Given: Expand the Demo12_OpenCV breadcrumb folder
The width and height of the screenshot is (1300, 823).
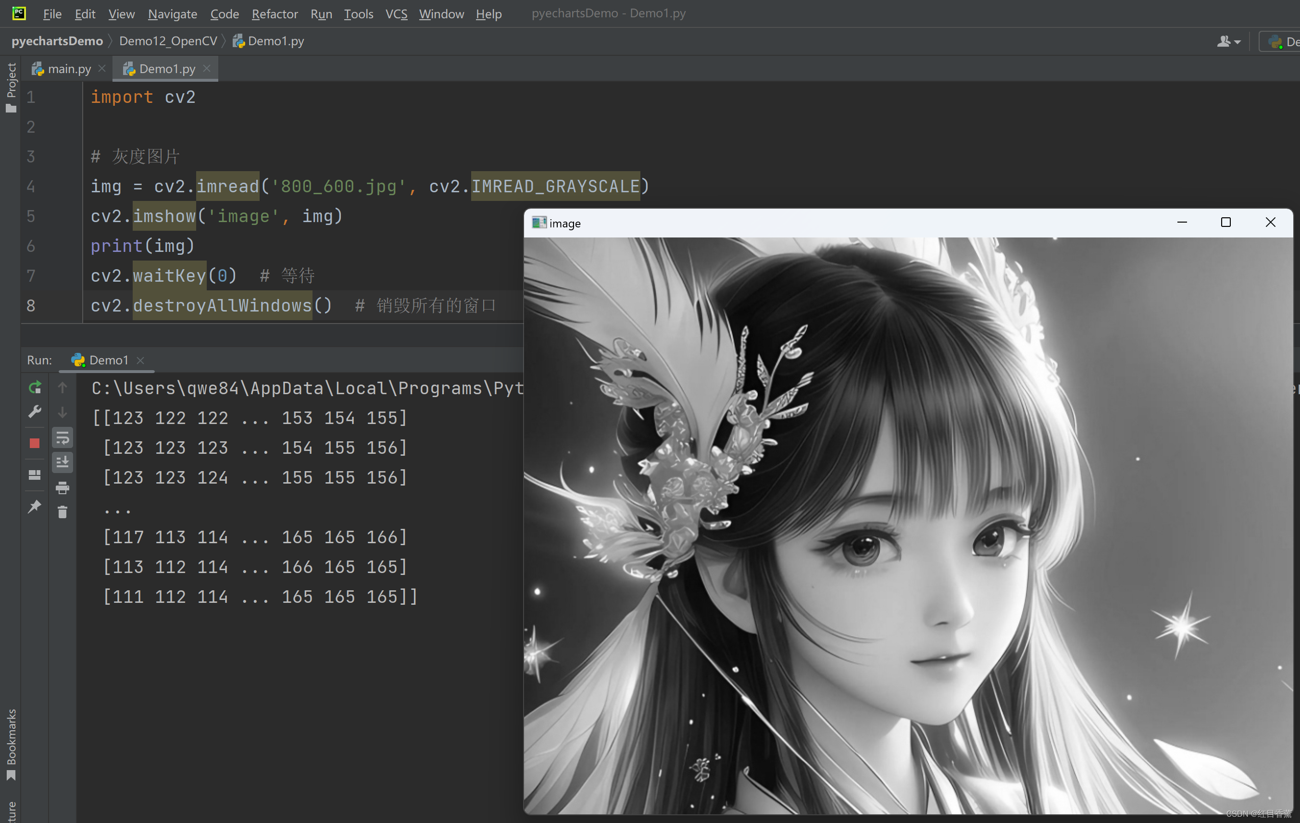Looking at the screenshot, I should [x=168, y=41].
